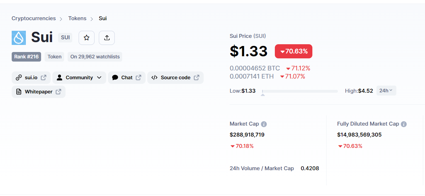Click the low-high price range bar
This screenshot has height=196, width=425.
click(300, 91)
